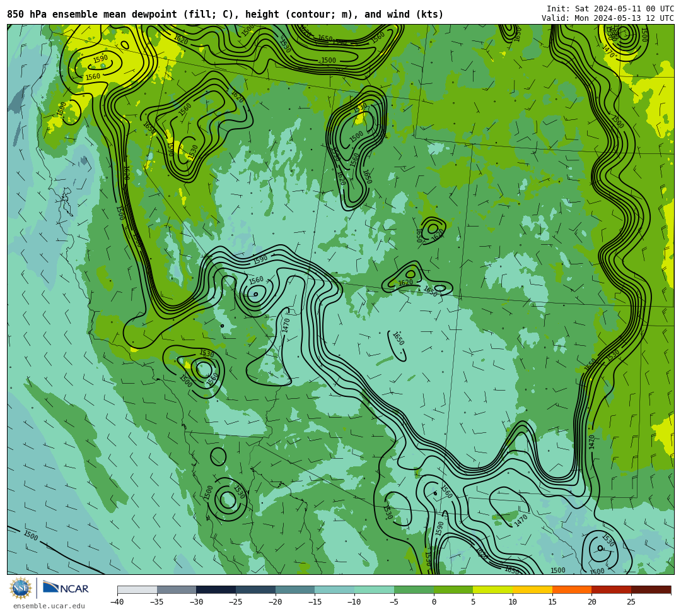
Task: Pick the light gray -40 to -35 colorbar segment
Action: [137, 589]
